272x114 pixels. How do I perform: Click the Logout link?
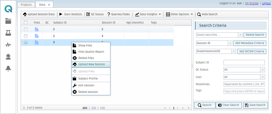266,3
